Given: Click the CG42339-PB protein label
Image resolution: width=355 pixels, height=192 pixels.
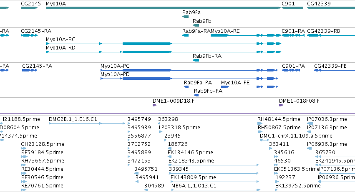Looking at the screenshot, I should click(330, 66).
